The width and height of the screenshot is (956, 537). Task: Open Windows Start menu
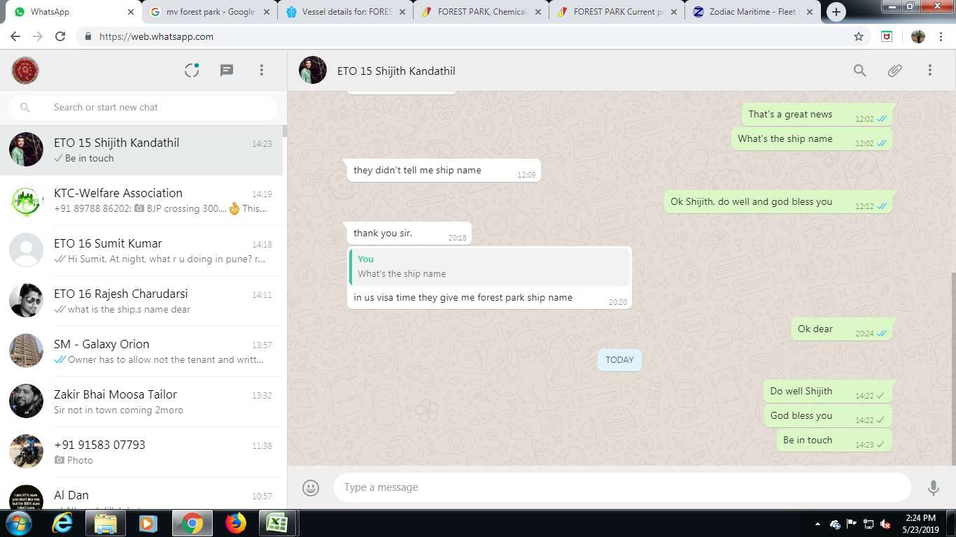point(17,523)
